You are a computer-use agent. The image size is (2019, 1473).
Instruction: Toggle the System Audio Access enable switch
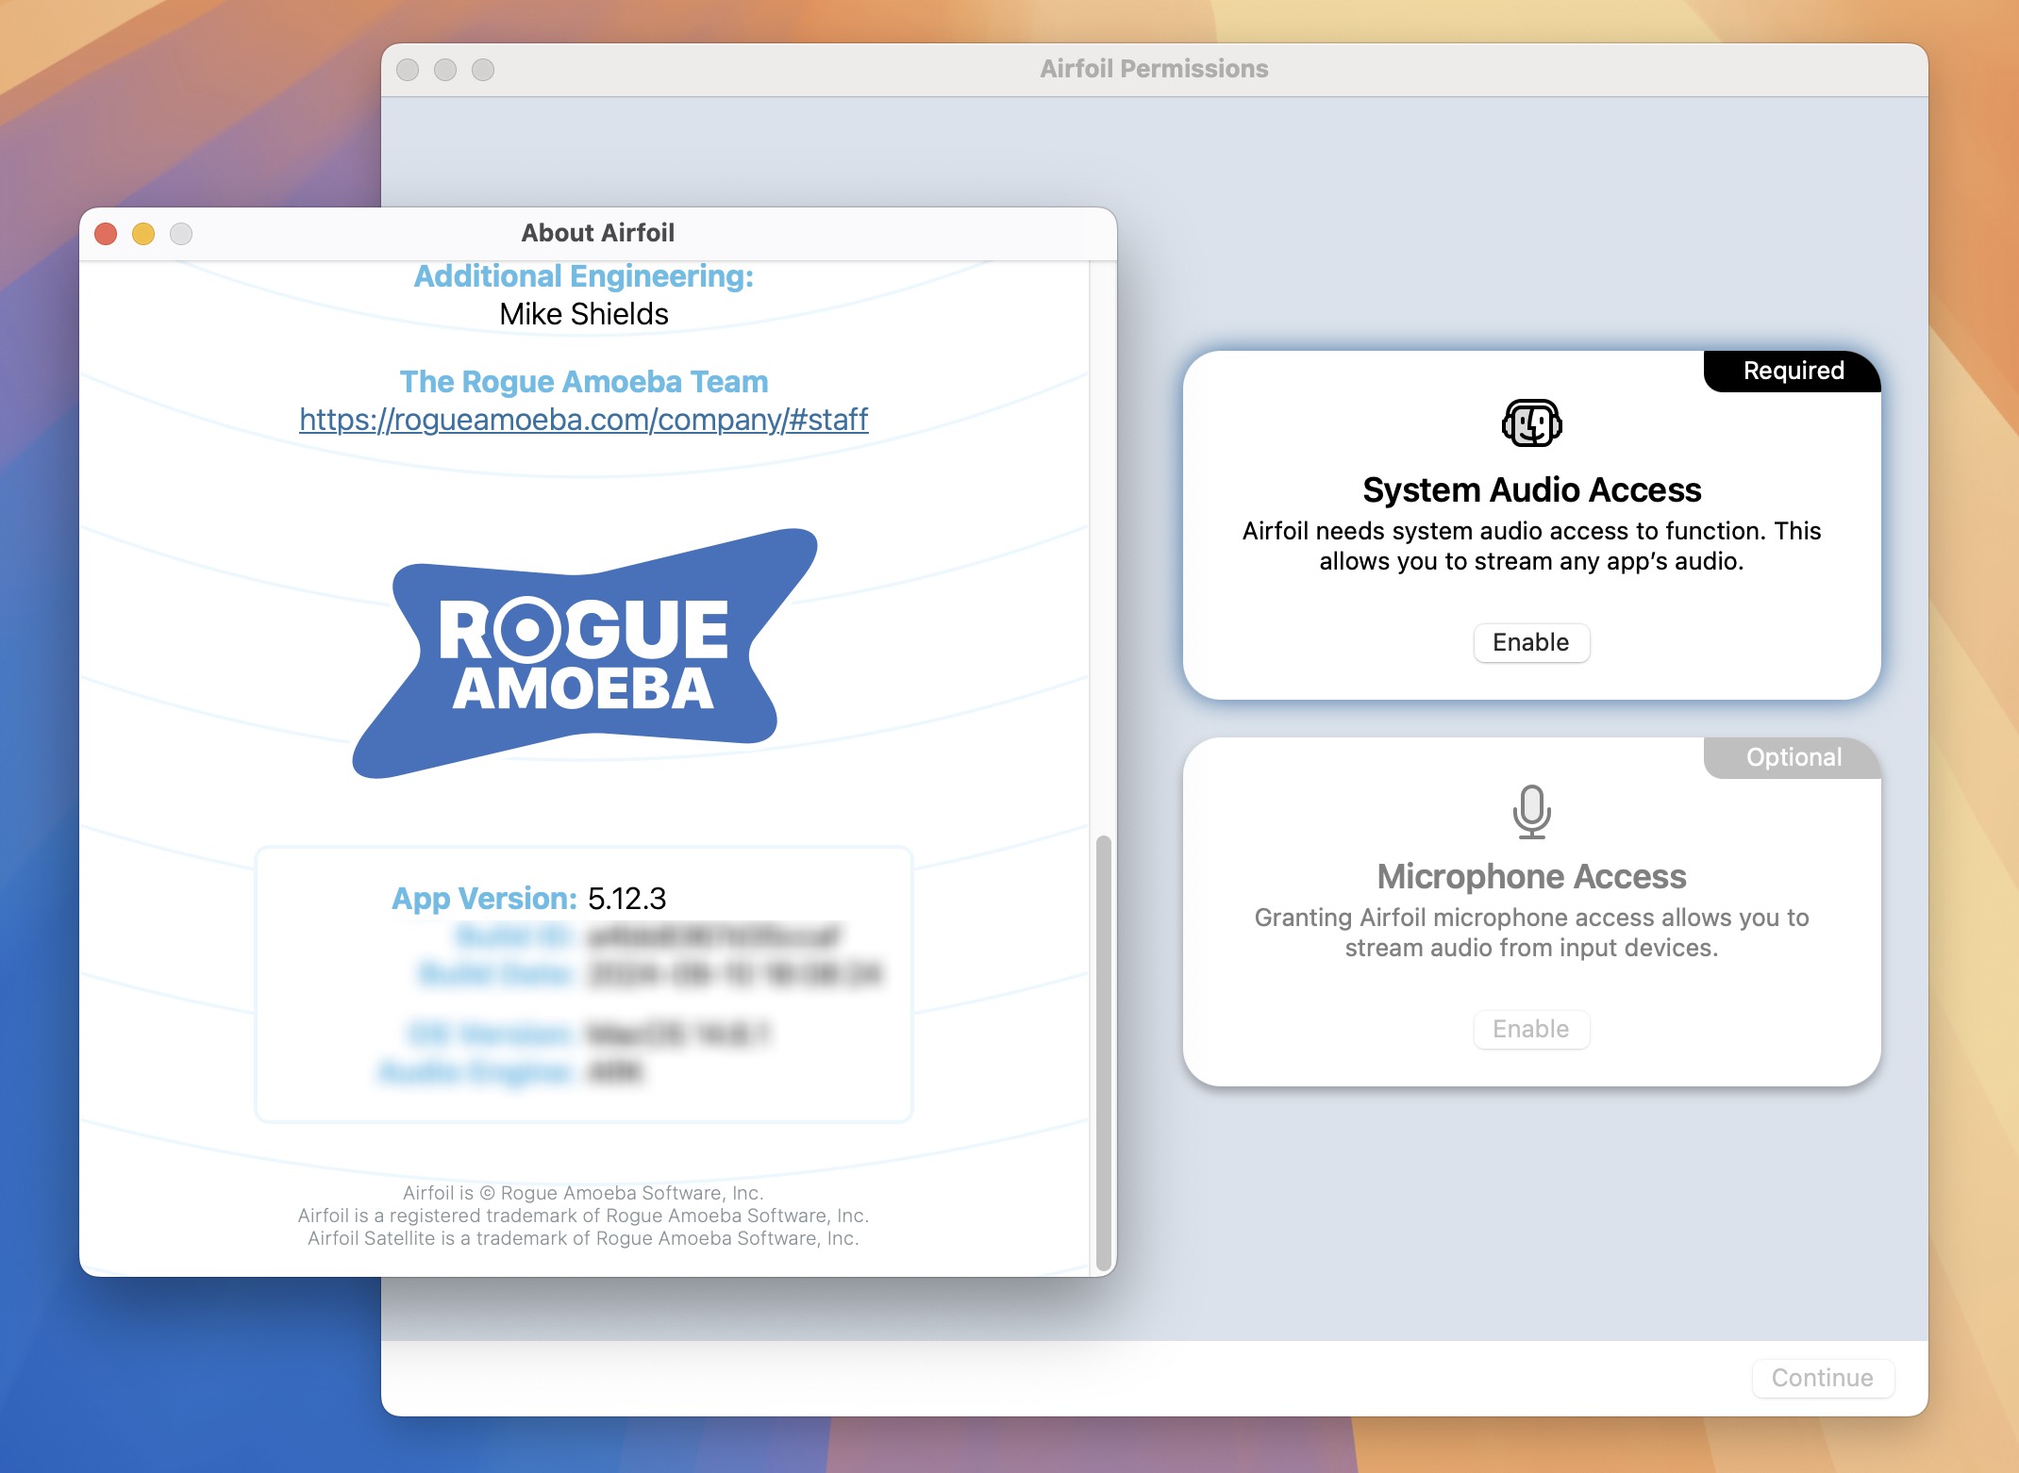coord(1531,641)
